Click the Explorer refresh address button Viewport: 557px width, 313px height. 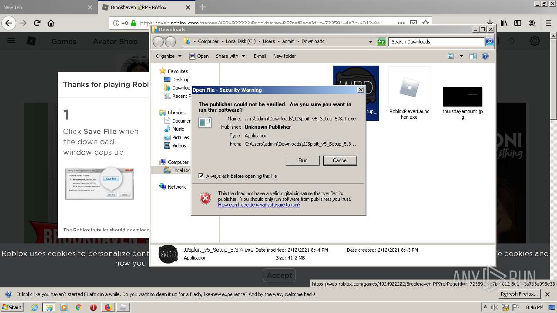click(381, 42)
